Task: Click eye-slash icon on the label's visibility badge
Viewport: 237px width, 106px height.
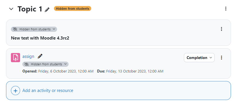Action: click(15, 29)
